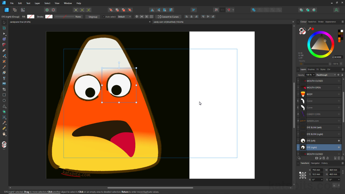Expand the EYE (left) layer group

click(298, 141)
